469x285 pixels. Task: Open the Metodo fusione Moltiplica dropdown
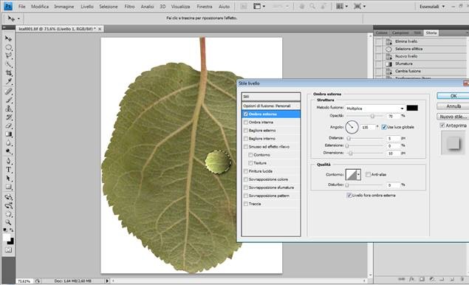coord(375,109)
